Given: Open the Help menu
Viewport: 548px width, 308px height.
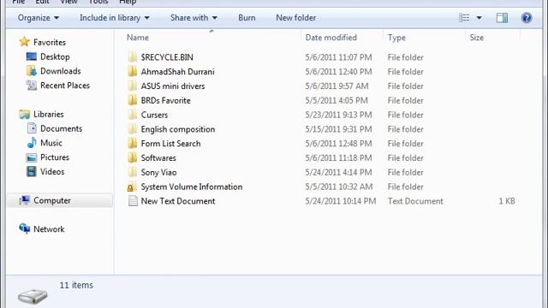Looking at the screenshot, I should (x=128, y=2).
